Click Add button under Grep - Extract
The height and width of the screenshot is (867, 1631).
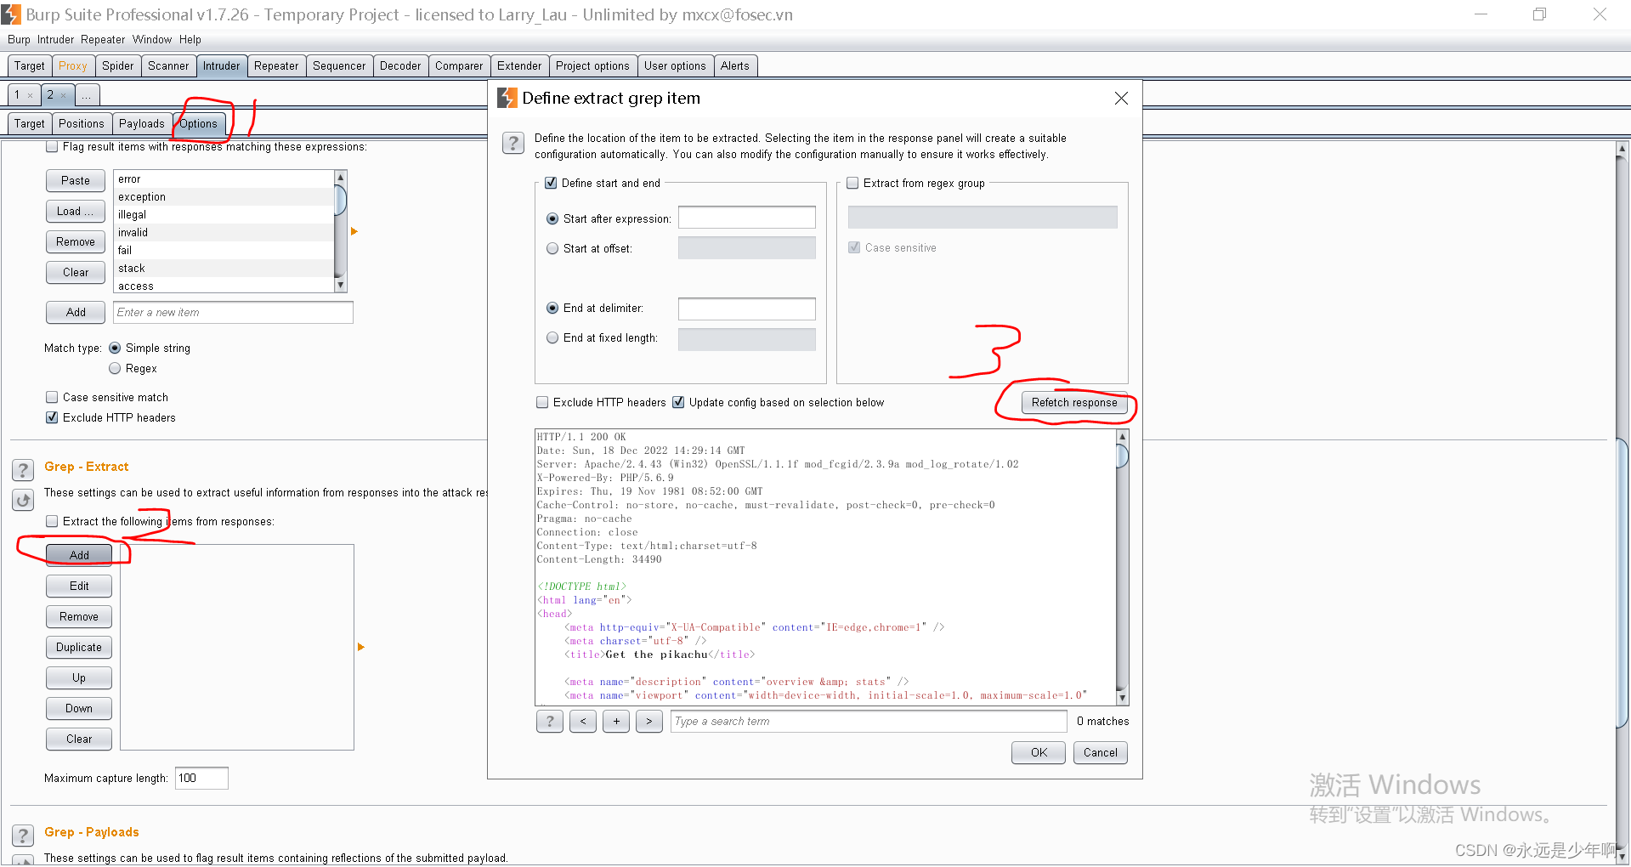coord(79,555)
